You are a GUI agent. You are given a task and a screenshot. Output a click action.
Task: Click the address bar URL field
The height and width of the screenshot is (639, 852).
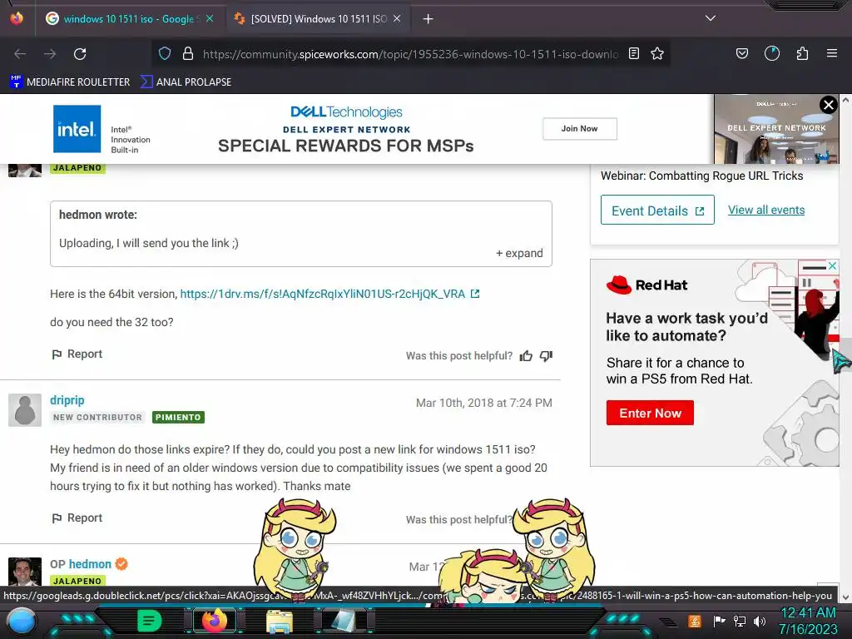[x=410, y=54]
